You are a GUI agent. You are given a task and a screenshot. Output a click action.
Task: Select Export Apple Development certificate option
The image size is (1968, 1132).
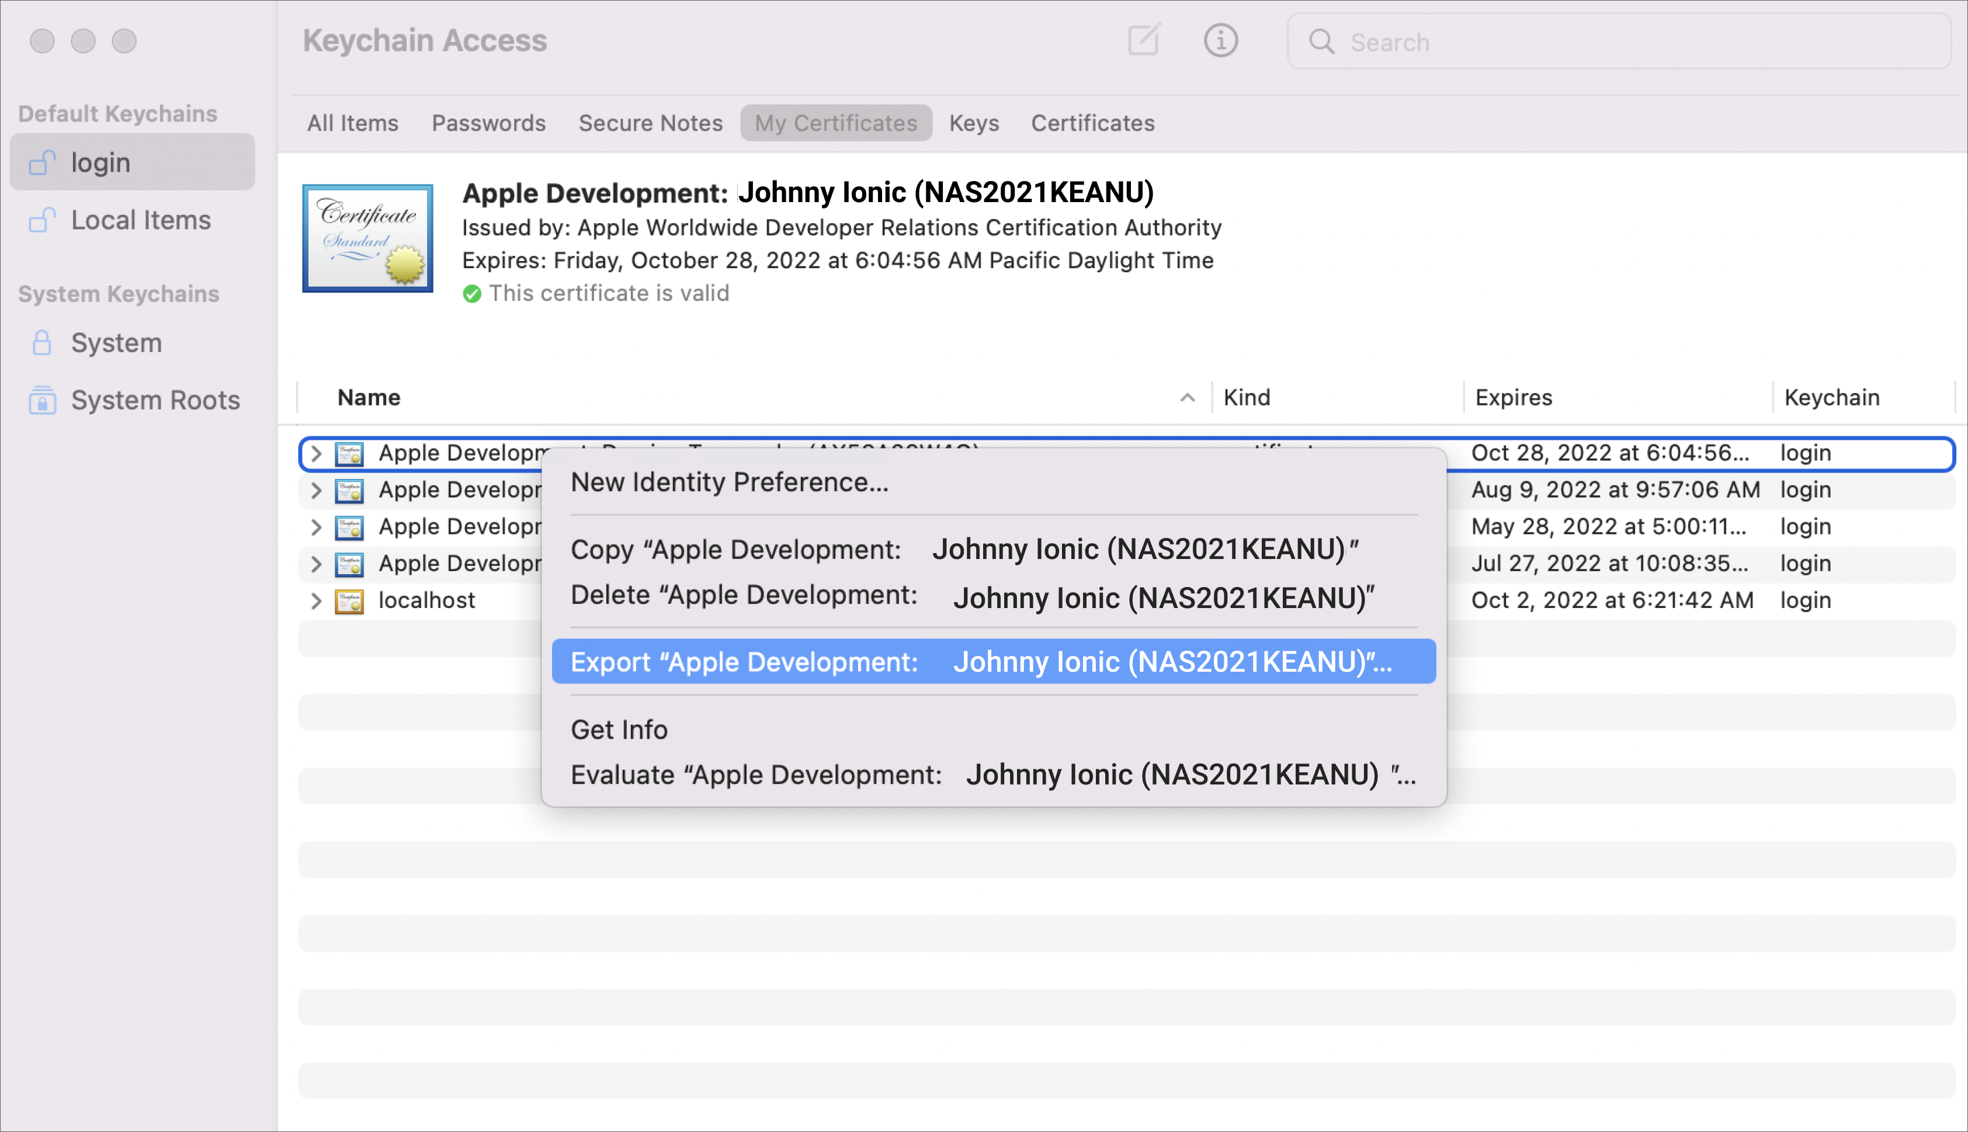pos(994,662)
